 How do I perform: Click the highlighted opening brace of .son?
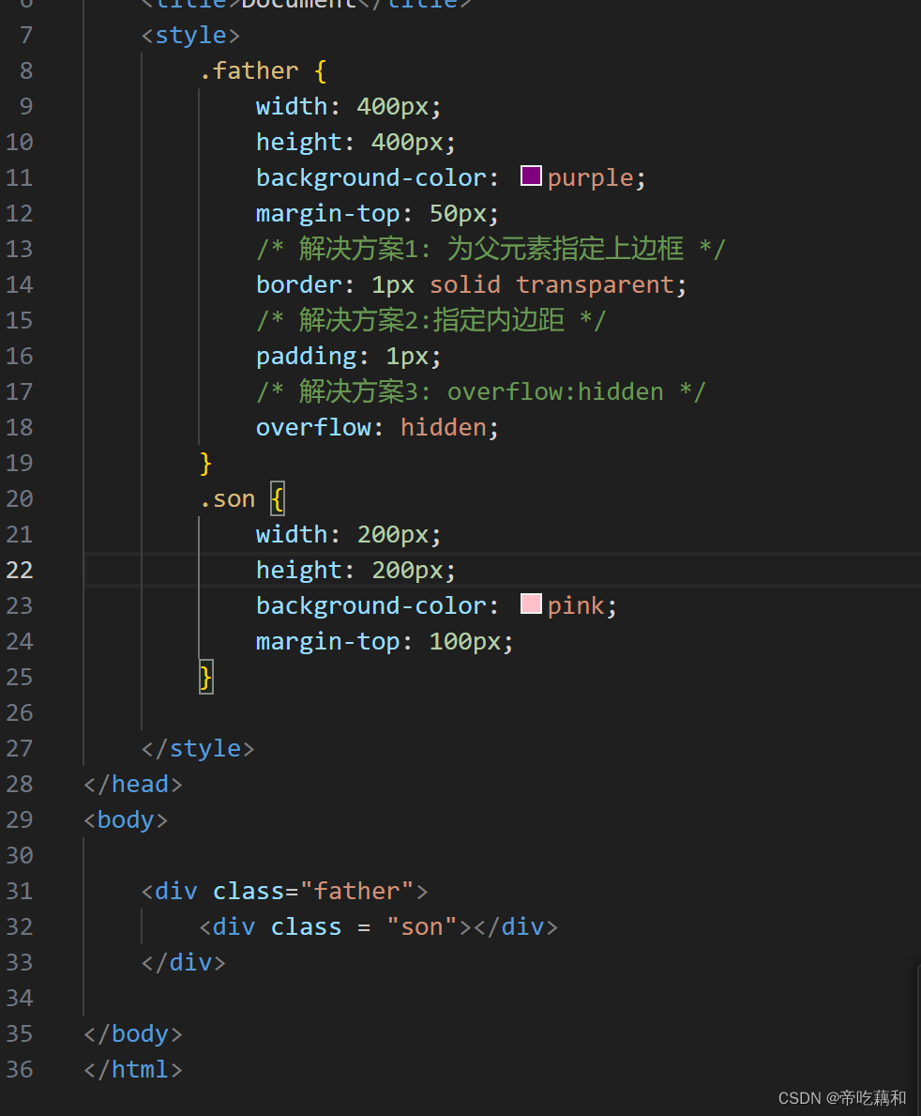coord(278,499)
